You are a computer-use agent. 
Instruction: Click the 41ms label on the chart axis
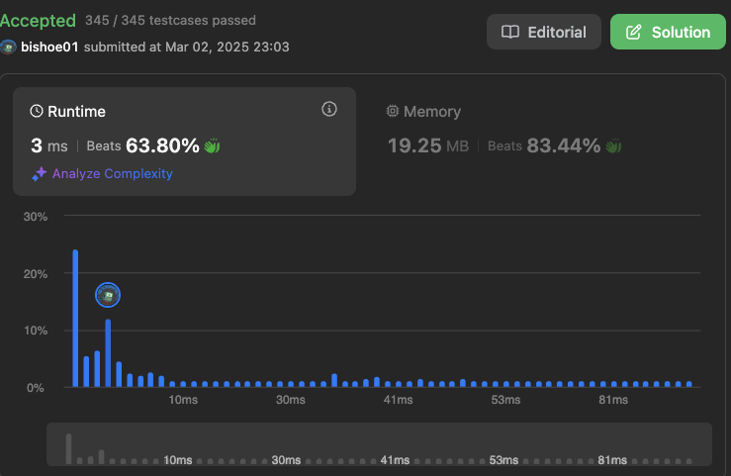coord(398,400)
